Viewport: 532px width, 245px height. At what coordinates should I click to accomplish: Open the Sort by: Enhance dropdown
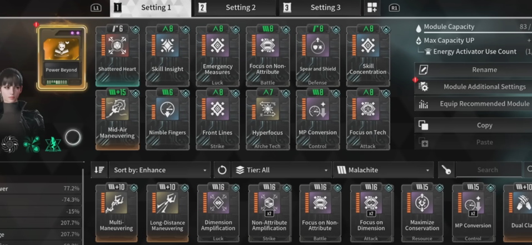(160, 170)
